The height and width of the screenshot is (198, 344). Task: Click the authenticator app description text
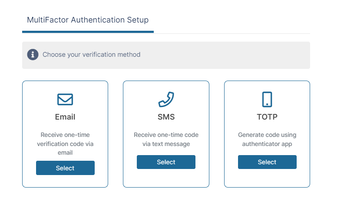(x=267, y=140)
